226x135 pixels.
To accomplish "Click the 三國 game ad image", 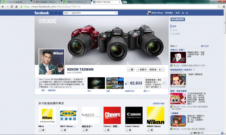I will [x=178, y=121].
